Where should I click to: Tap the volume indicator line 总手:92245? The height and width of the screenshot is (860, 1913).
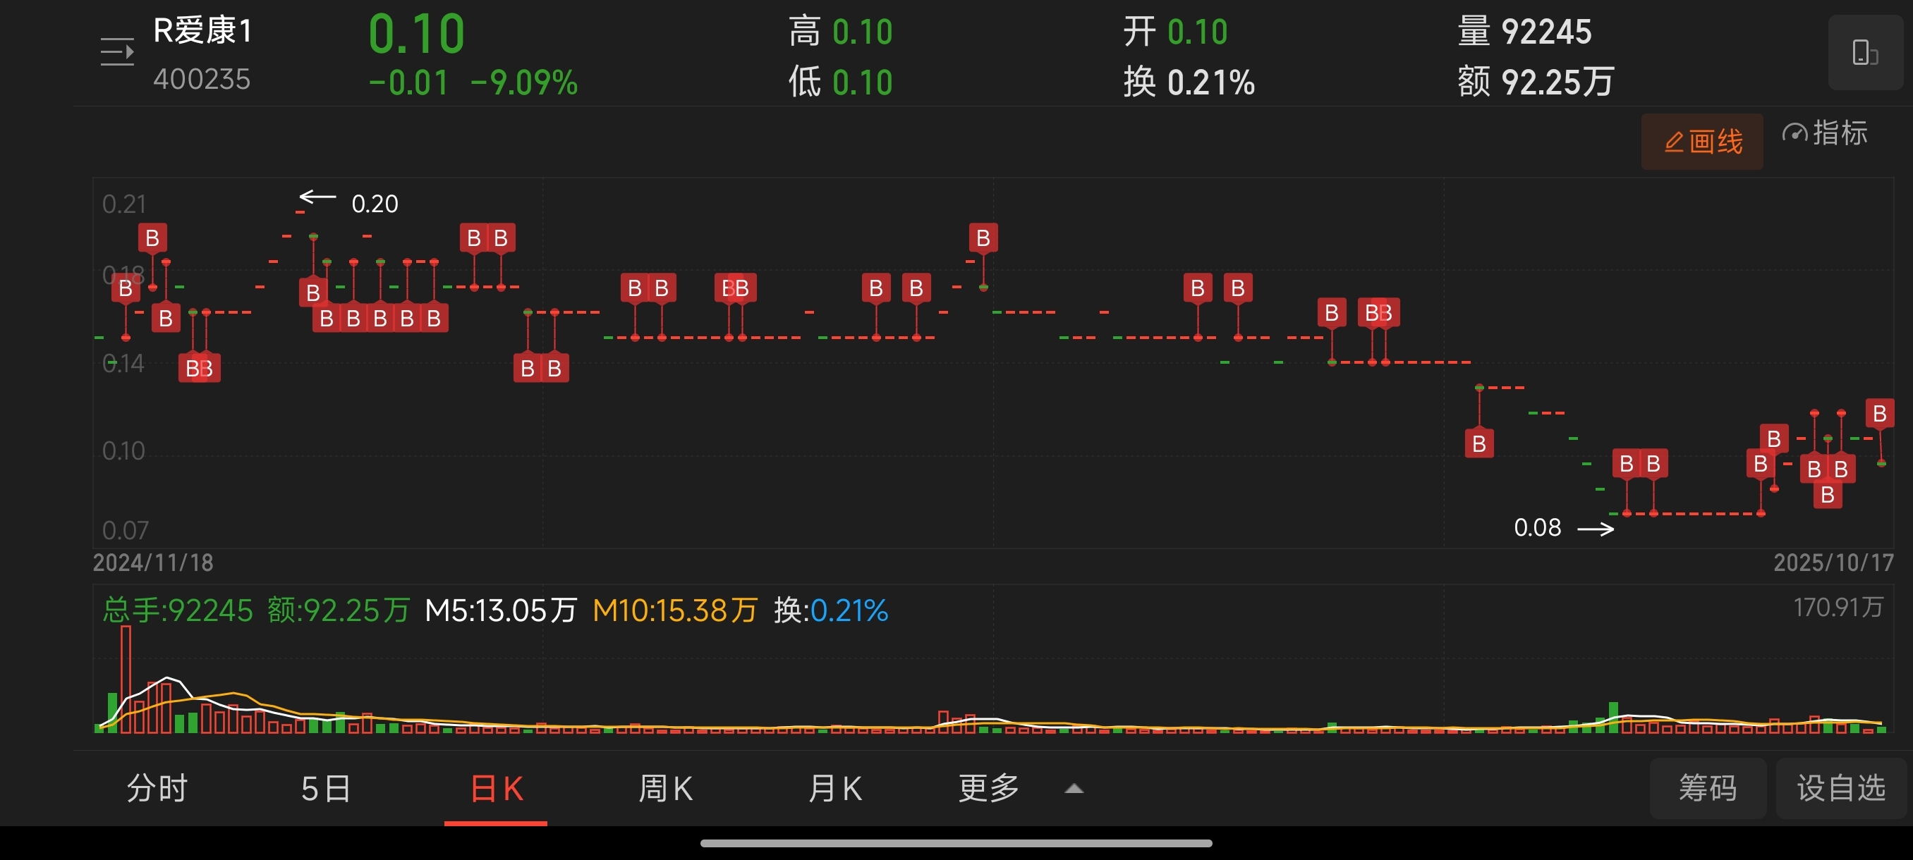pyautogui.click(x=178, y=610)
